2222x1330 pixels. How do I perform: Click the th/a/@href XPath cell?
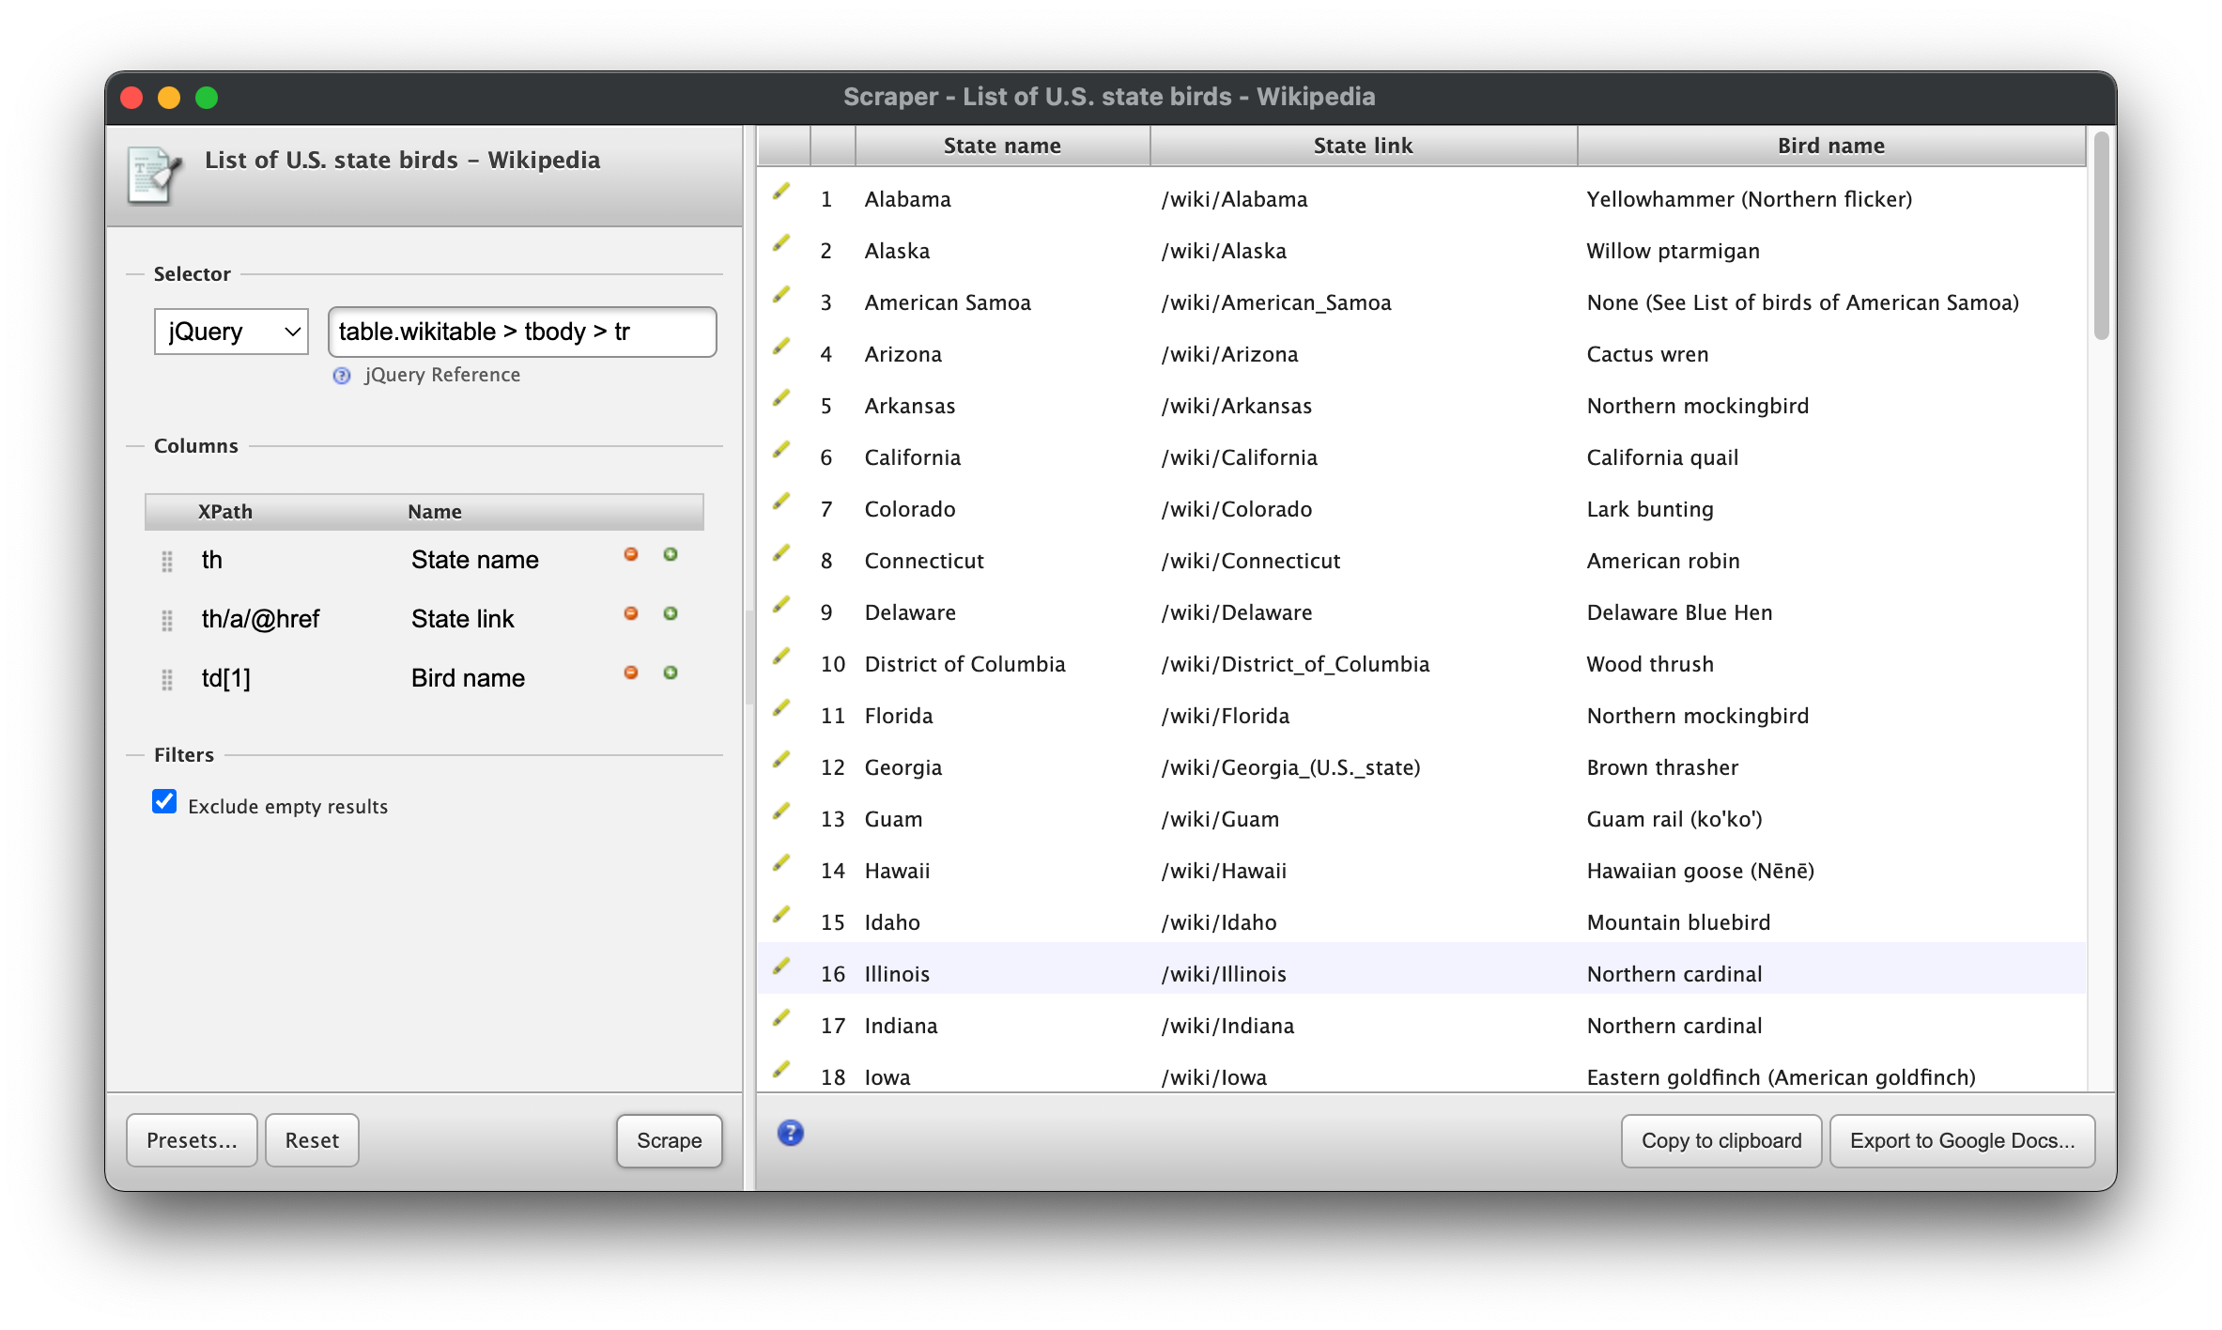pyautogui.click(x=261, y=619)
